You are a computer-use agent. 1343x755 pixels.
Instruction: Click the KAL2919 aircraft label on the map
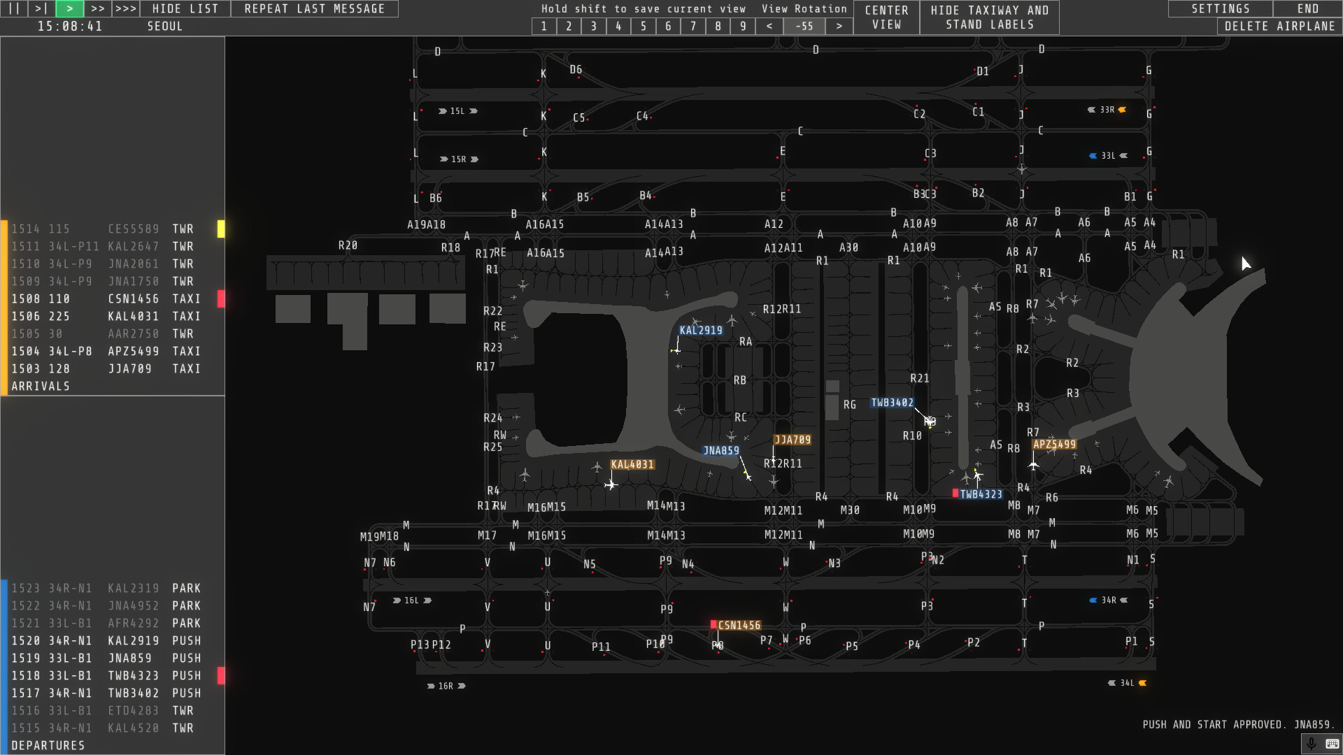pos(701,329)
